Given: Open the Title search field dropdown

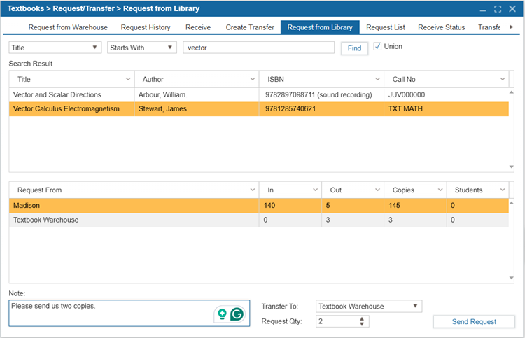Looking at the screenshot, I should coord(94,48).
